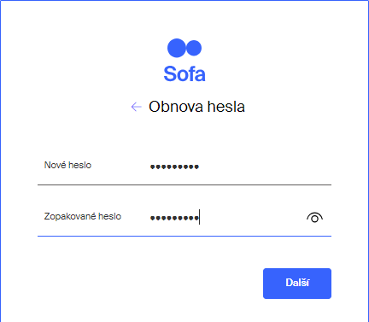Viewport: 369px width, 322px height.
Task: Click the letter S in the Sofa logo
Action: coord(169,74)
